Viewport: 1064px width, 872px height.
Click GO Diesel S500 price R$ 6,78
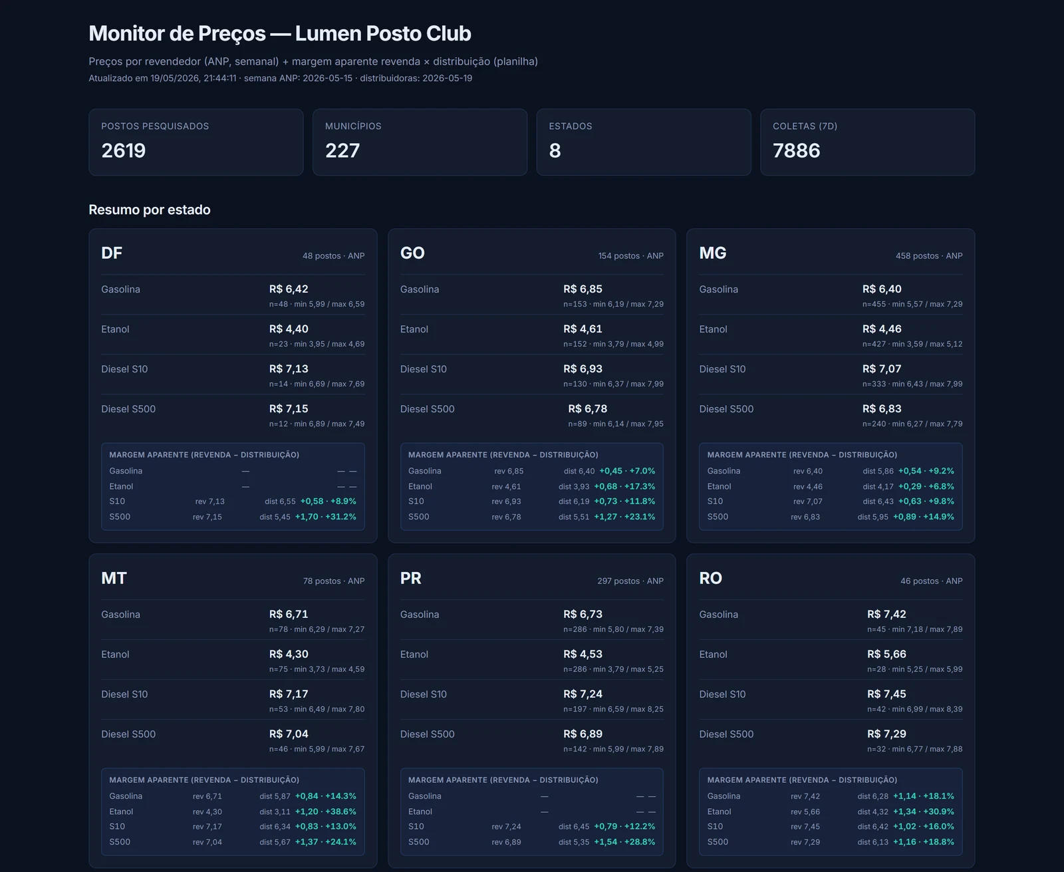coord(588,408)
